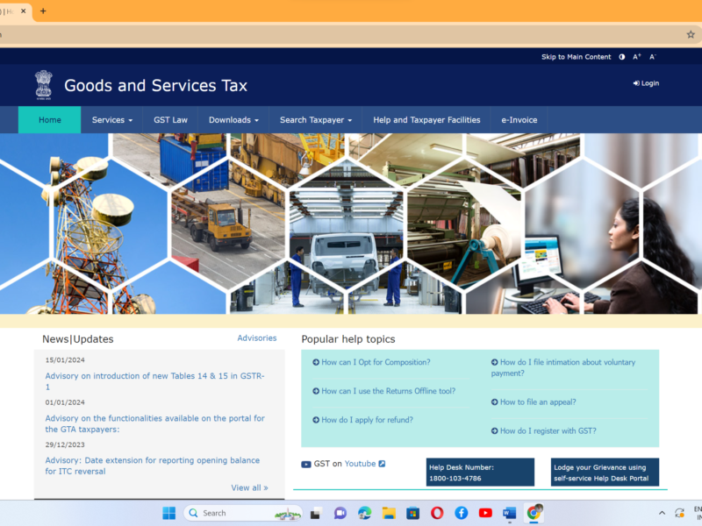Click the Advisories link
702x526 pixels.
256,338
